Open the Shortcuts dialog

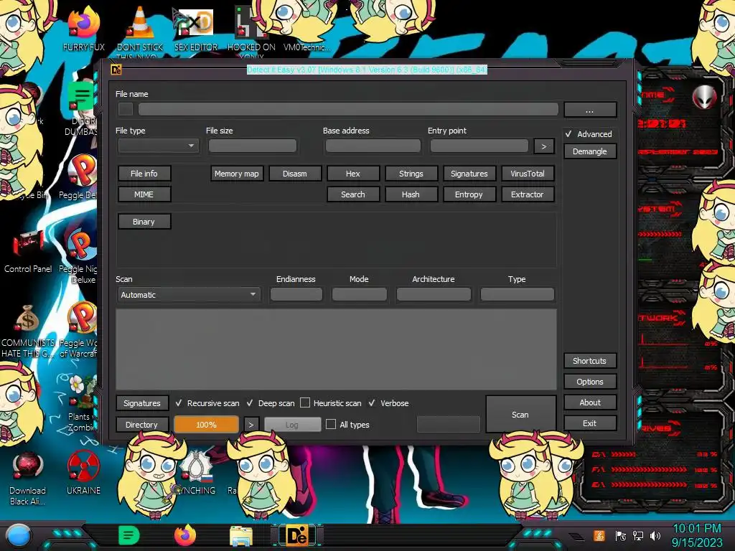coord(590,361)
